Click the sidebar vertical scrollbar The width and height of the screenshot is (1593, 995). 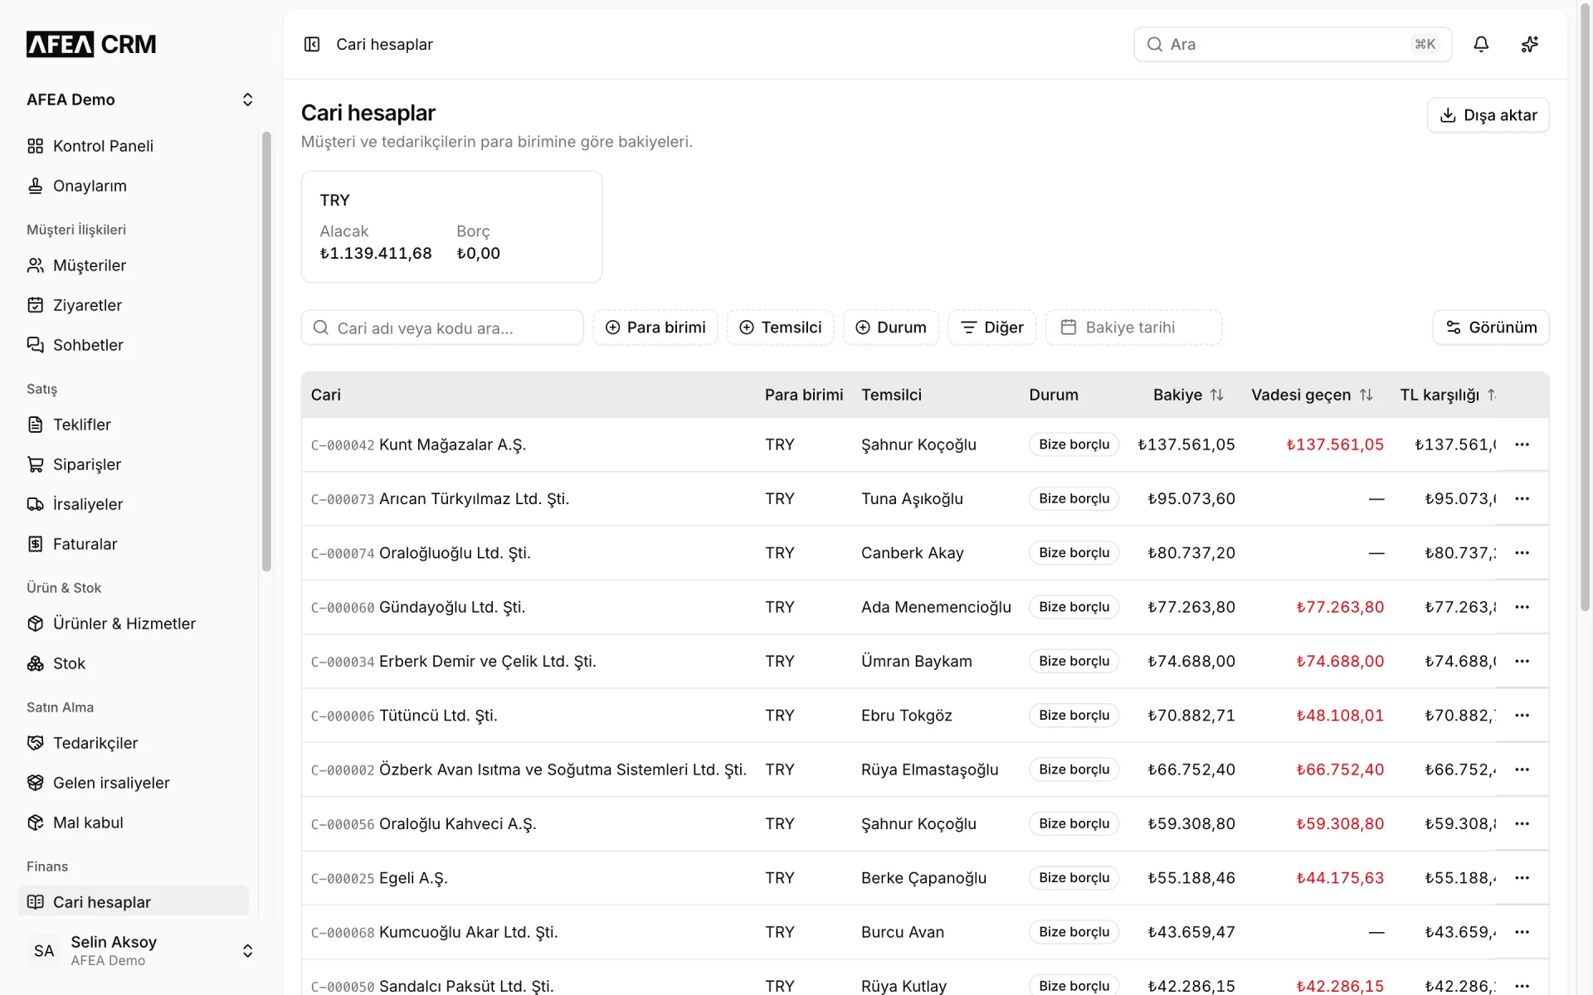click(x=266, y=352)
